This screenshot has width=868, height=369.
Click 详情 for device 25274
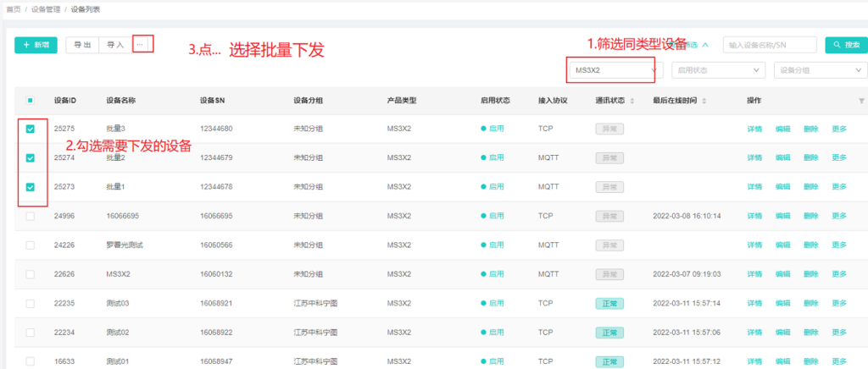pyautogui.click(x=754, y=158)
